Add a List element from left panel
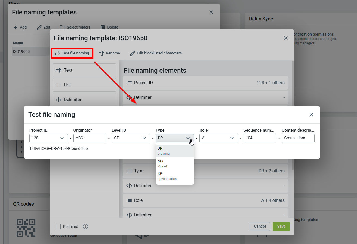The image size is (357, 244). pos(84,85)
